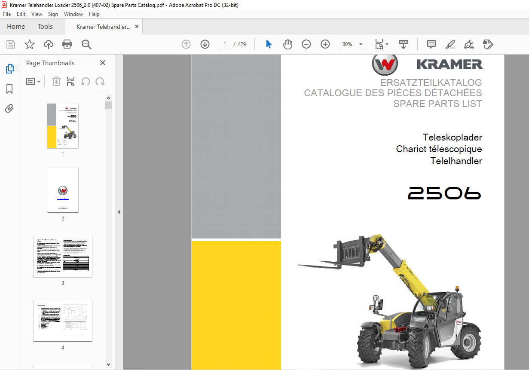Open the find text search tool
The image size is (529, 370).
[86, 44]
